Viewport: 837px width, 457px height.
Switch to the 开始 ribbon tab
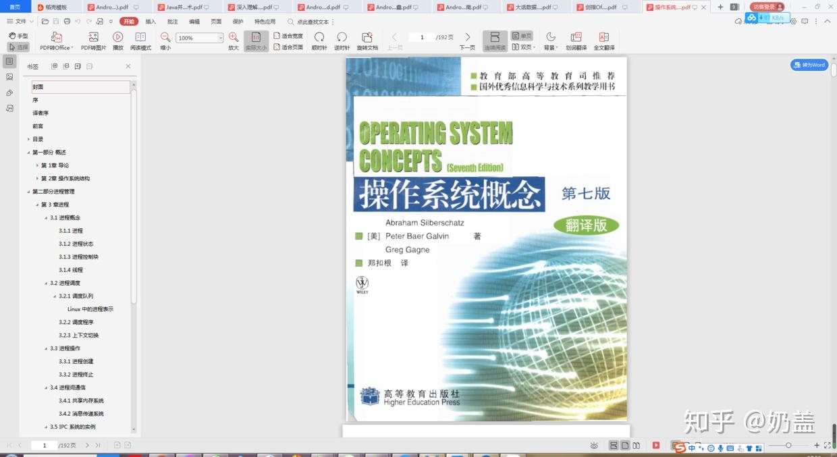coord(128,22)
